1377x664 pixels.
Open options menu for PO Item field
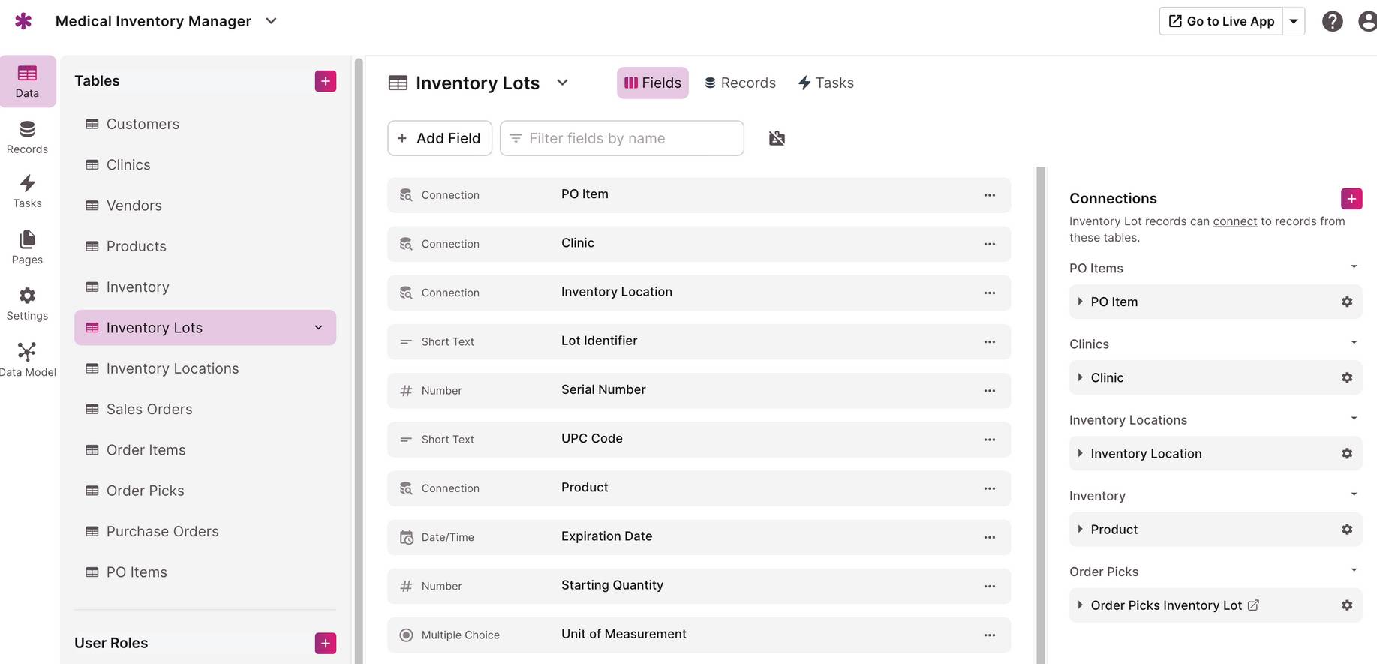point(990,195)
